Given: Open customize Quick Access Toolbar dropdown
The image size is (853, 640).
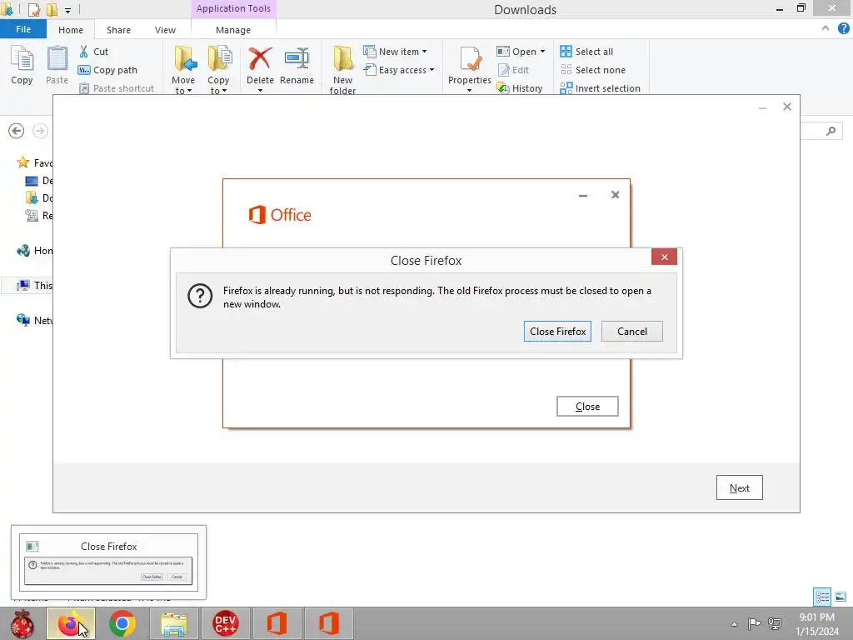Looking at the screenshot, I should (67, 10).
